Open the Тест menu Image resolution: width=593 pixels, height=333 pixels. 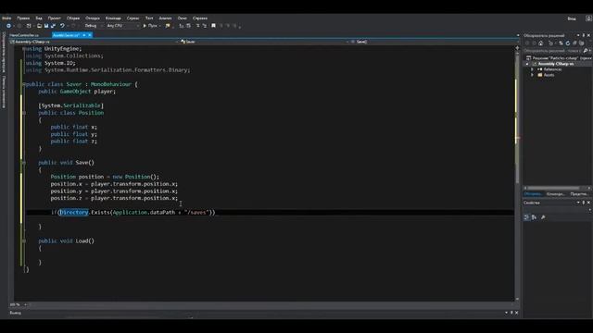click(149, 18)
